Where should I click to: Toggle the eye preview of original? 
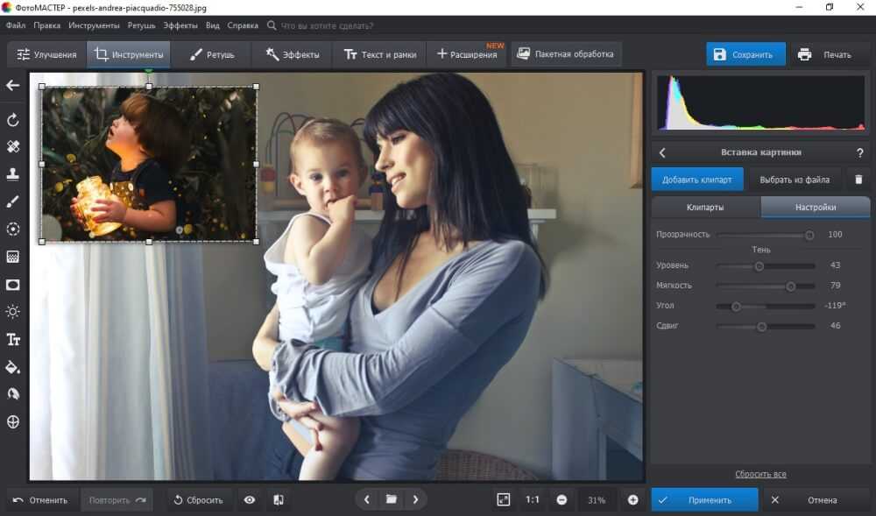pyautogui.click(x=250, y=500)
